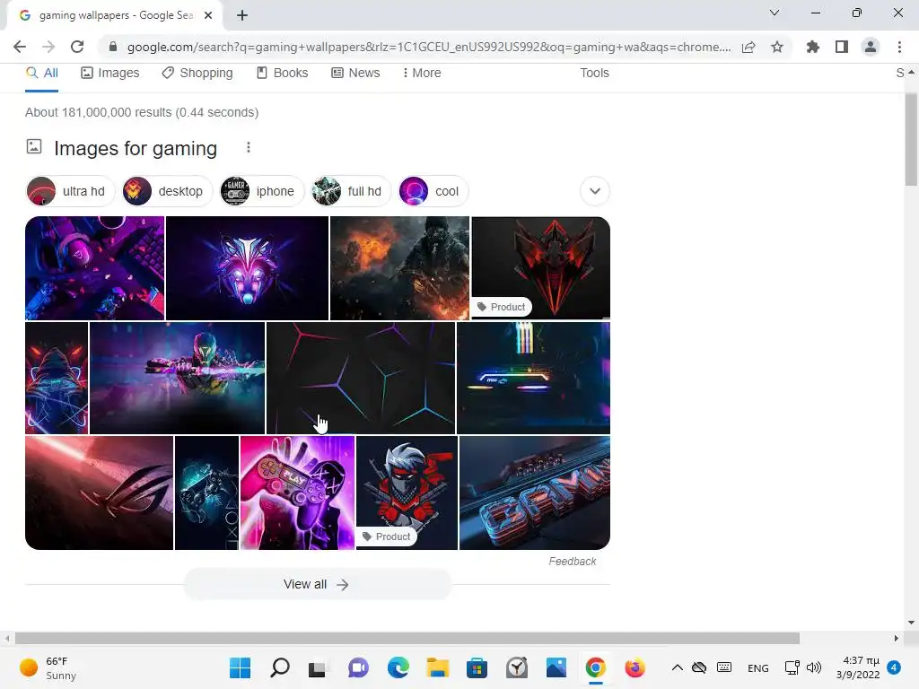Bookmark this page with the star icon
919x689 pixels.
tap(777, 47)
